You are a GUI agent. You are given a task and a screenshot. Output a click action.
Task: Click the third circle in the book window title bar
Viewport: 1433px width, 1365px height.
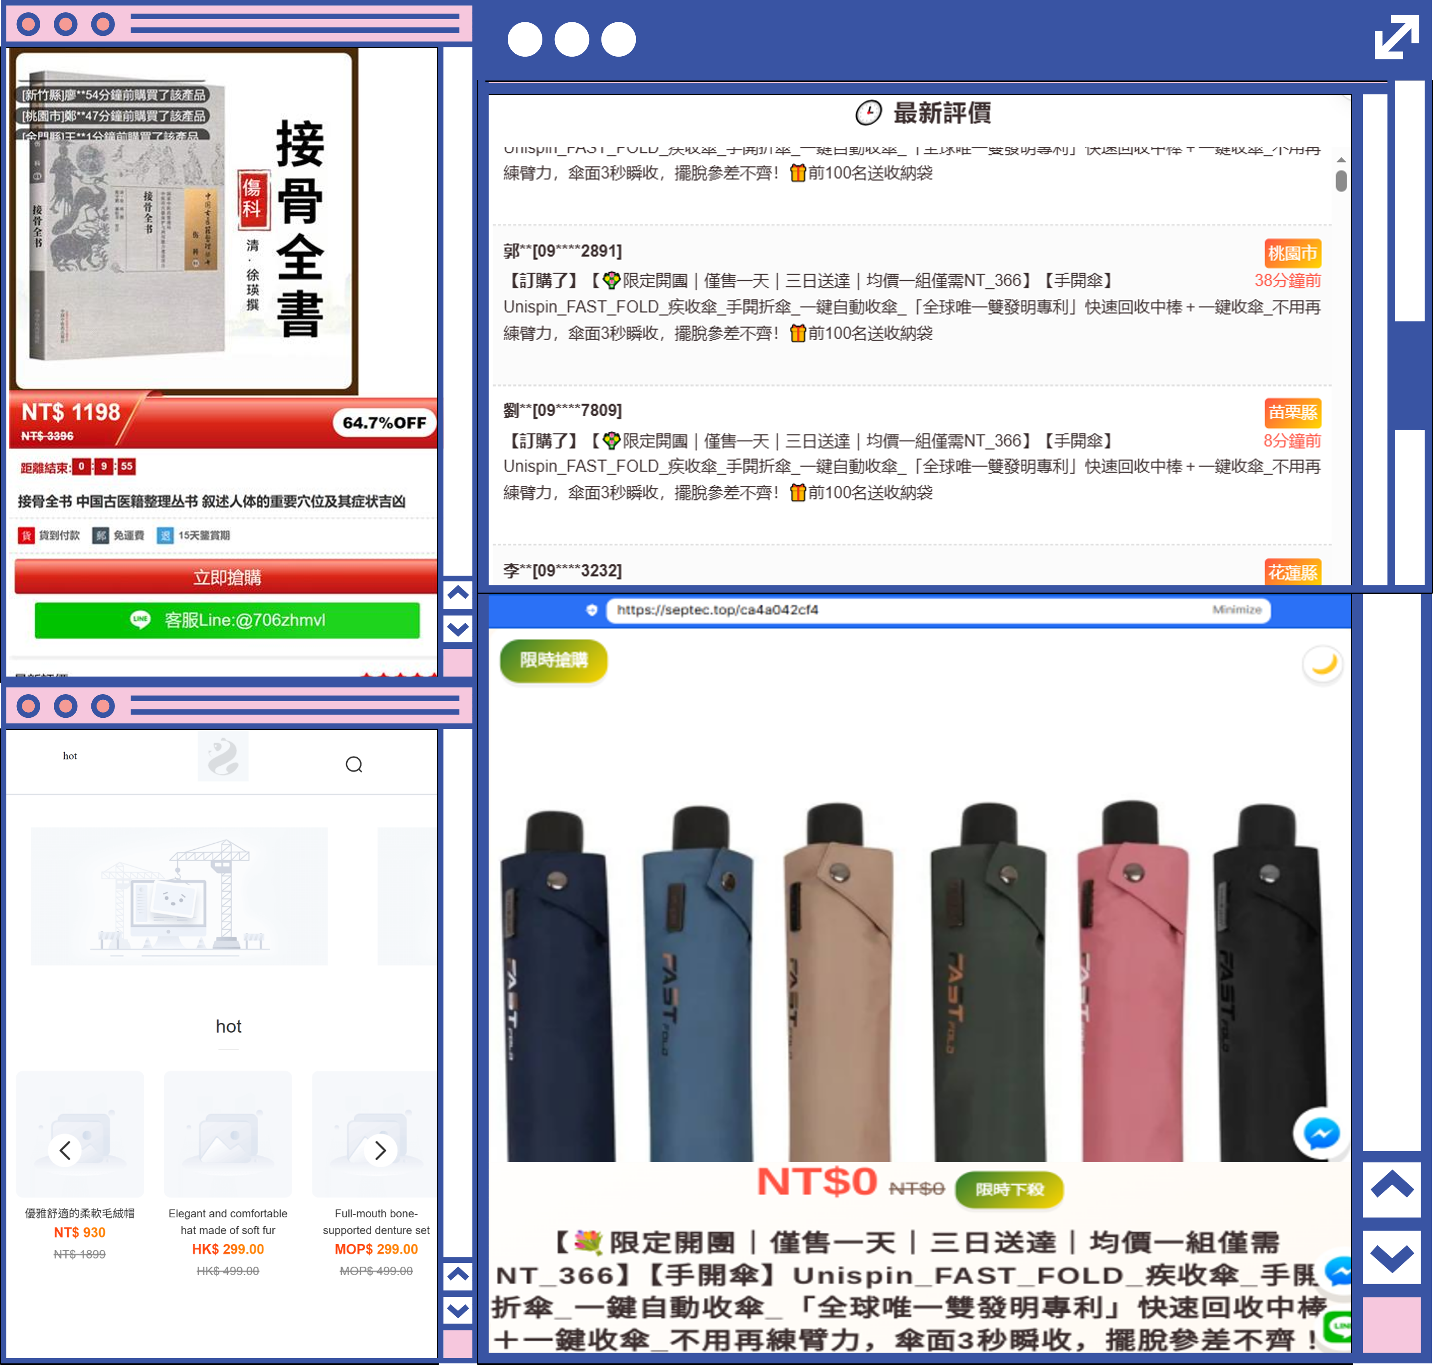(102, 24)
